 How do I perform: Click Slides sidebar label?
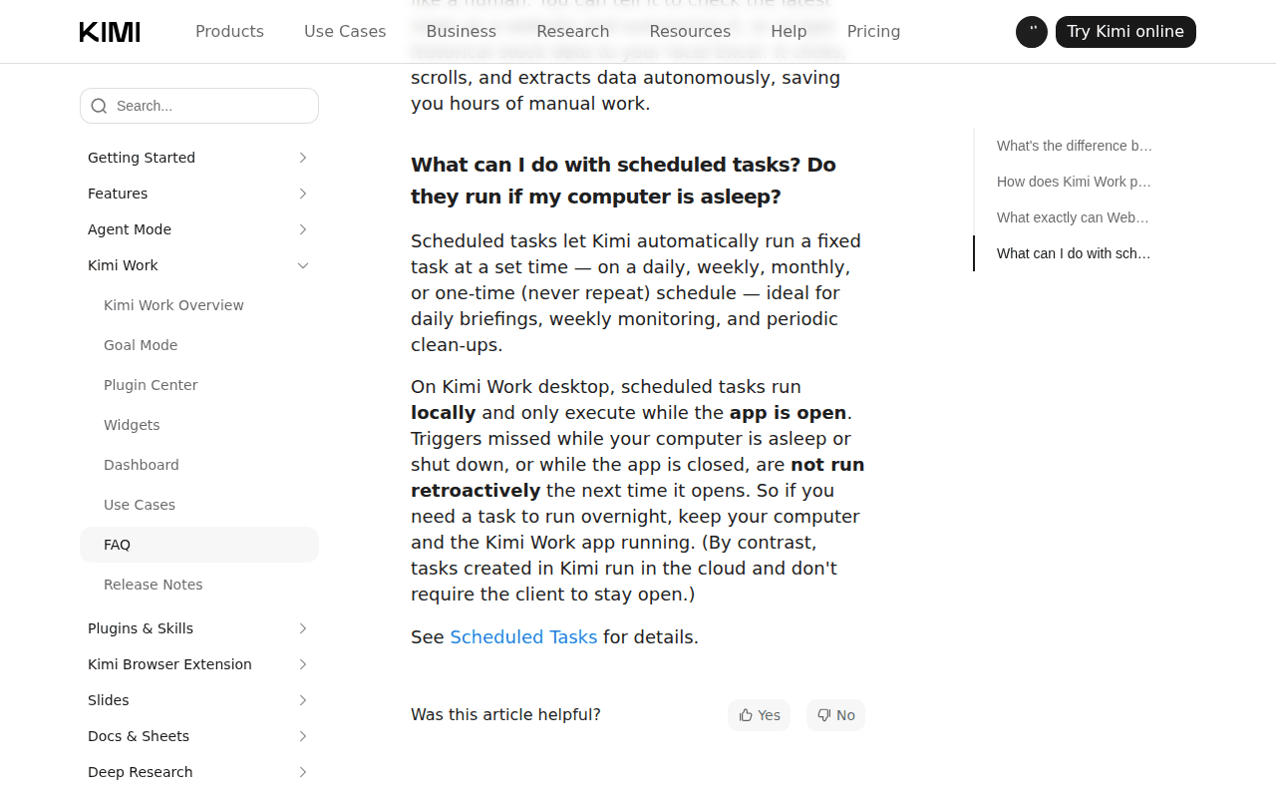(109, 700)
